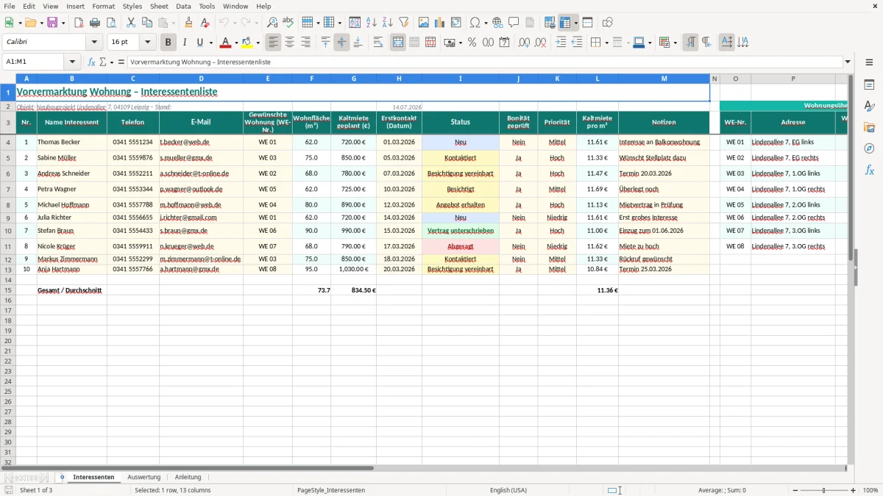Click zoom in plus button

[854, 490]
